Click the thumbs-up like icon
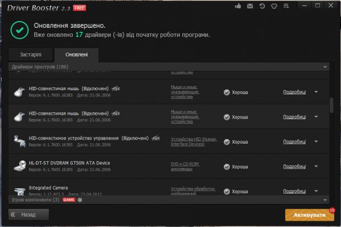Screen dimensions: 341x227 (238, 6)
